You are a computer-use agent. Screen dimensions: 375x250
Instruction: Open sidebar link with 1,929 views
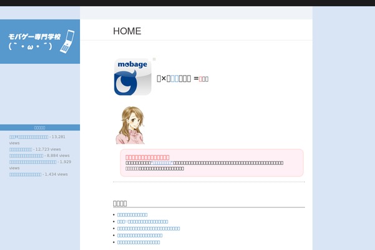click(32, 162)
